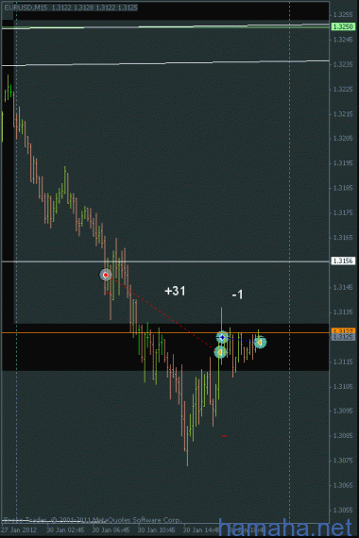Click the +31 profit label
359x538 pixels.
(x=175, y=291)
